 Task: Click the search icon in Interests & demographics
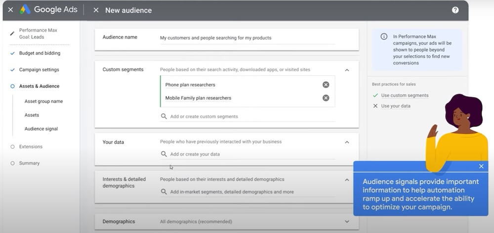[x=164, y=191]
